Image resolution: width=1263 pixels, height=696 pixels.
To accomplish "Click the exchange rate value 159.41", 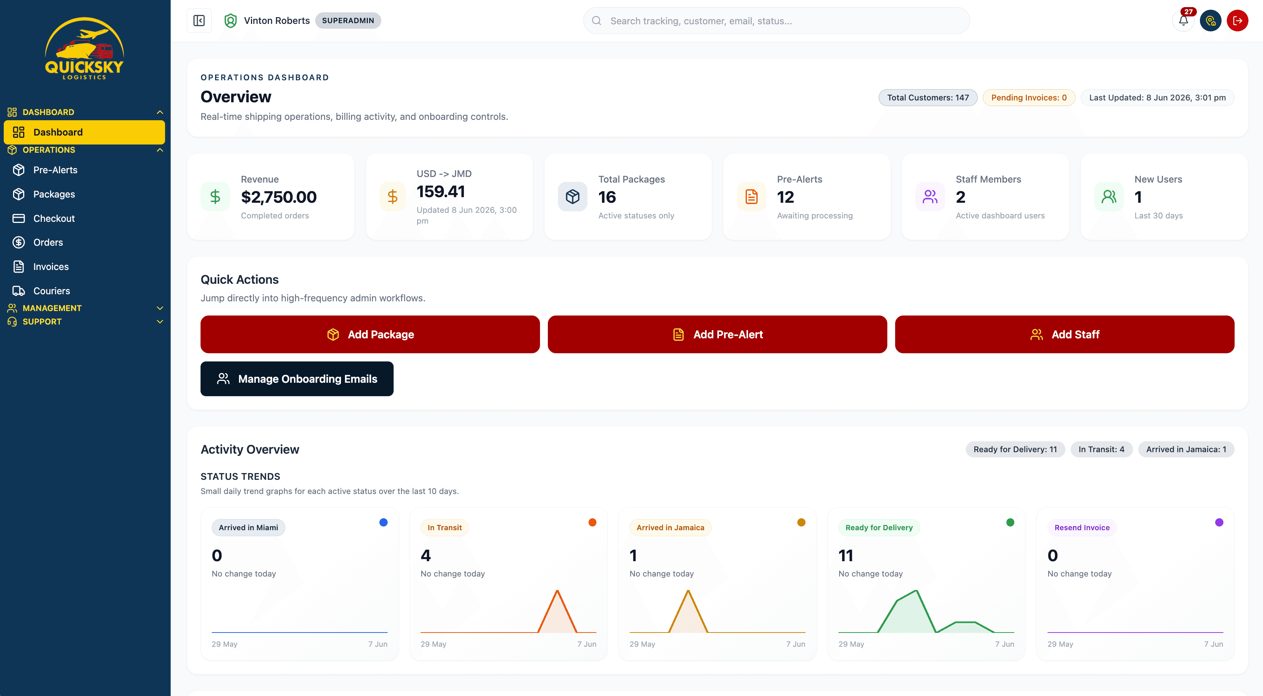I will (x=441, y=192).
